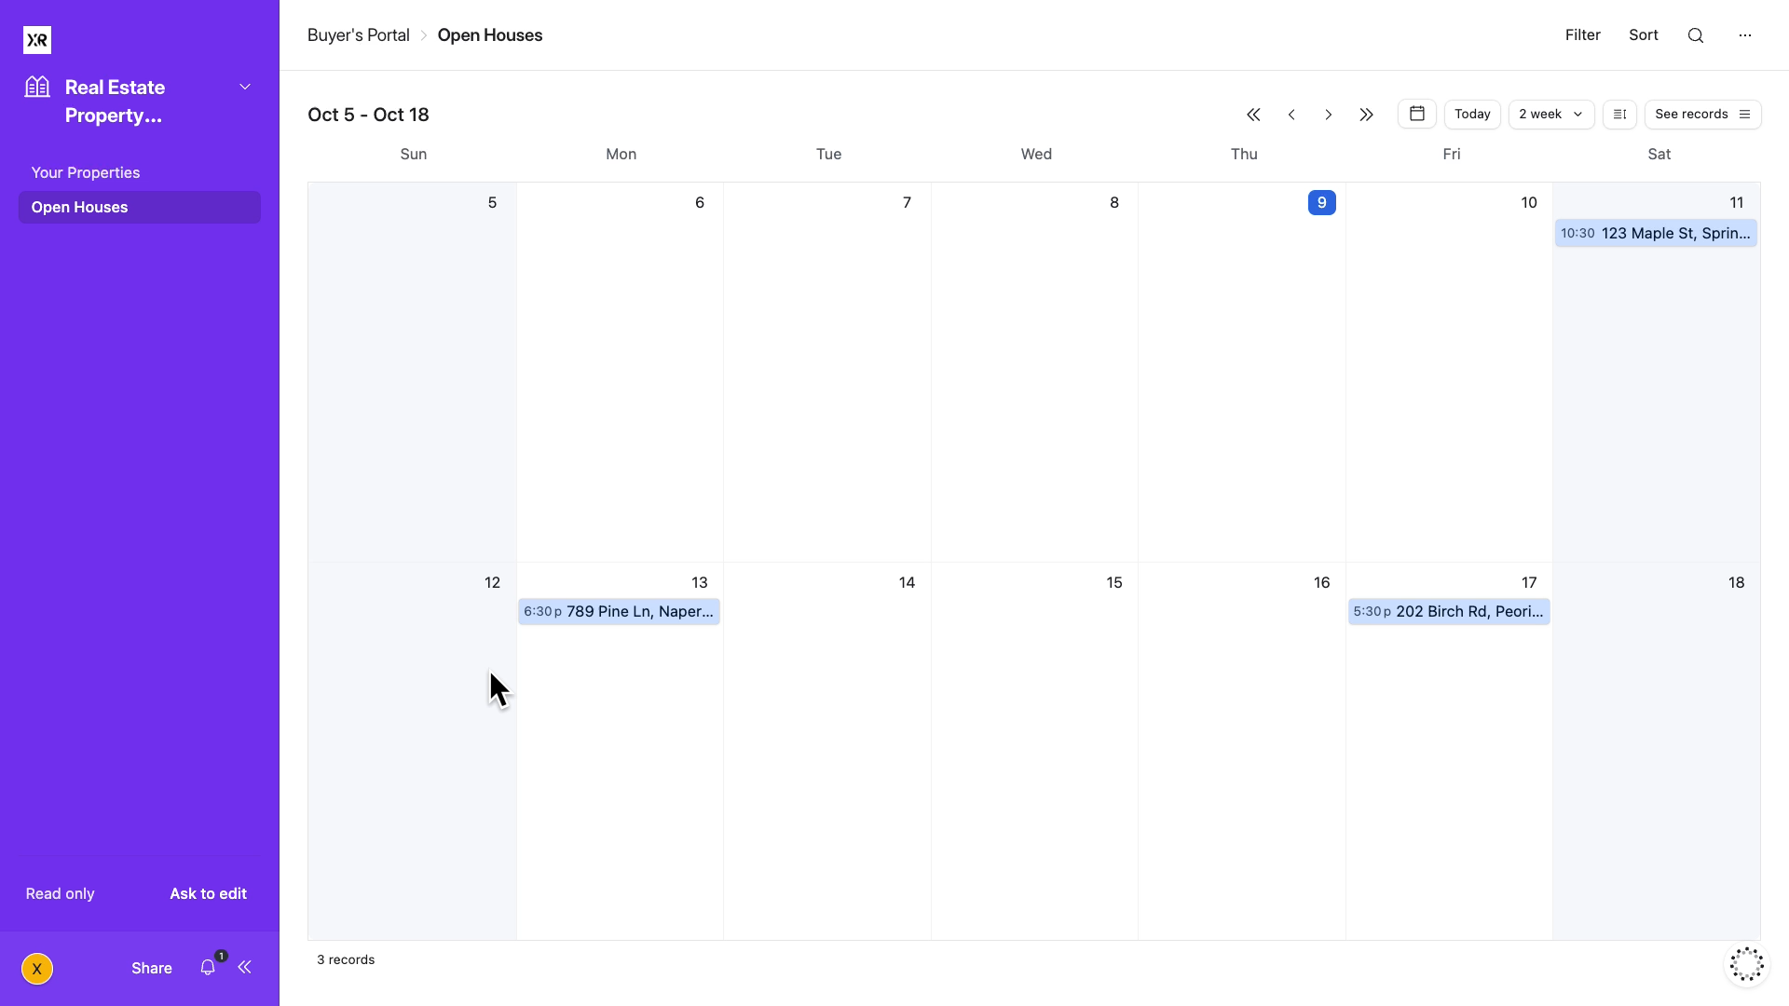
Task: Toggle the record density icon button
Action: coord(1619,114)
